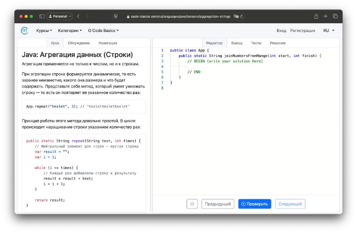Viewport: 357px width, 233px height.
Task: Open the Тесты tab
Action: pyautogui.click(x=256, y=43)
